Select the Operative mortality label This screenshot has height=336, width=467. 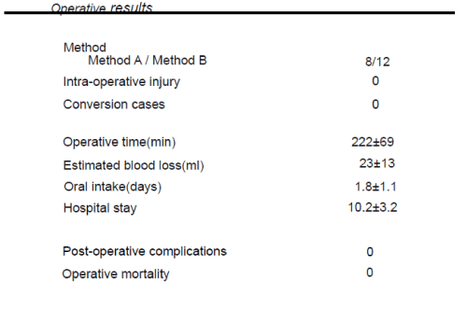(116, 274)
